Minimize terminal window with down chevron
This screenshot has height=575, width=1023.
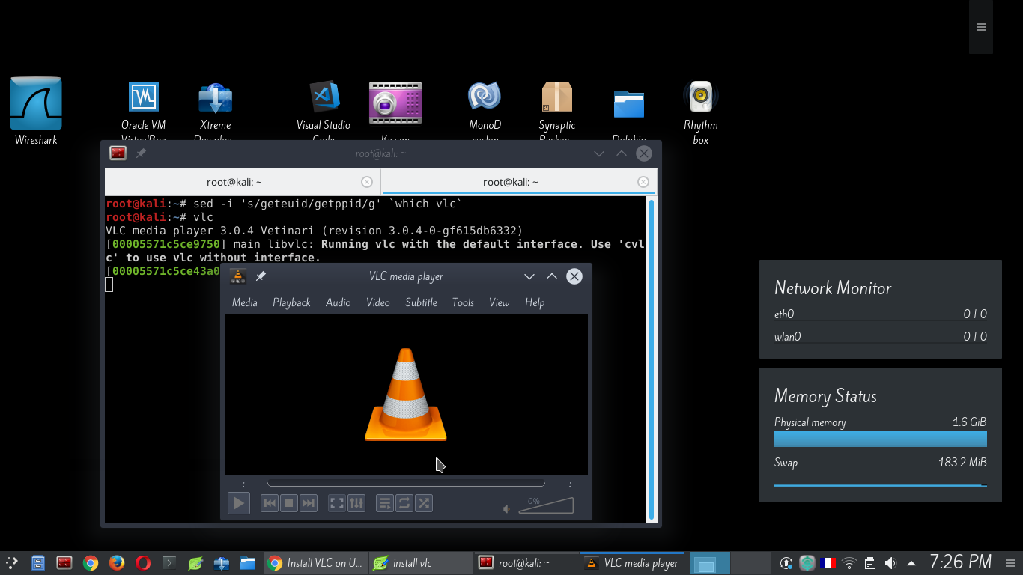click(x=599, y=153)
